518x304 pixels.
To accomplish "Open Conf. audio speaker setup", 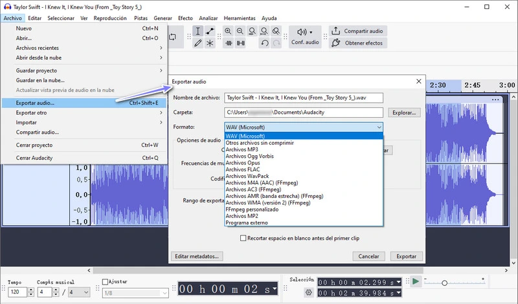I will pos(305,37).
